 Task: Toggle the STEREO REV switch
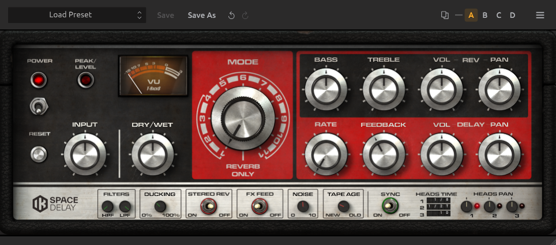point(209,206)
